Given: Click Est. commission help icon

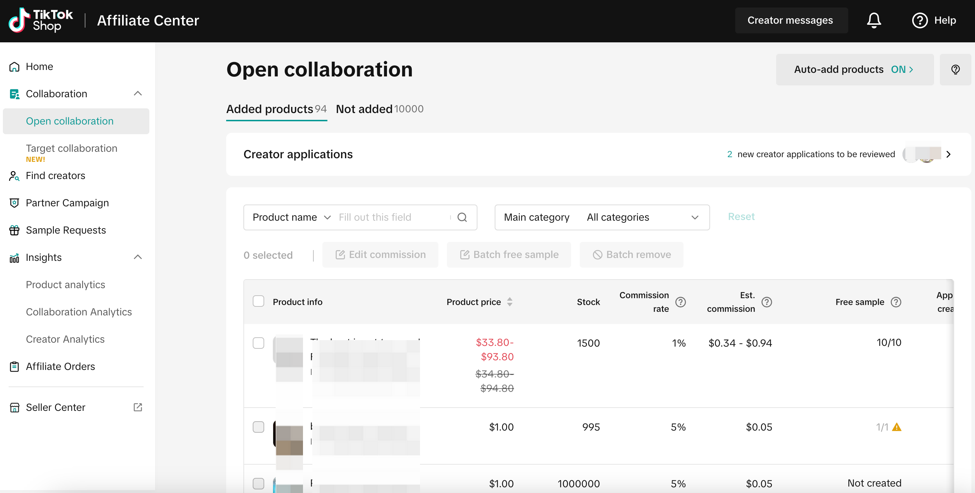Looking at the screenshot, I should coord(766,302).
